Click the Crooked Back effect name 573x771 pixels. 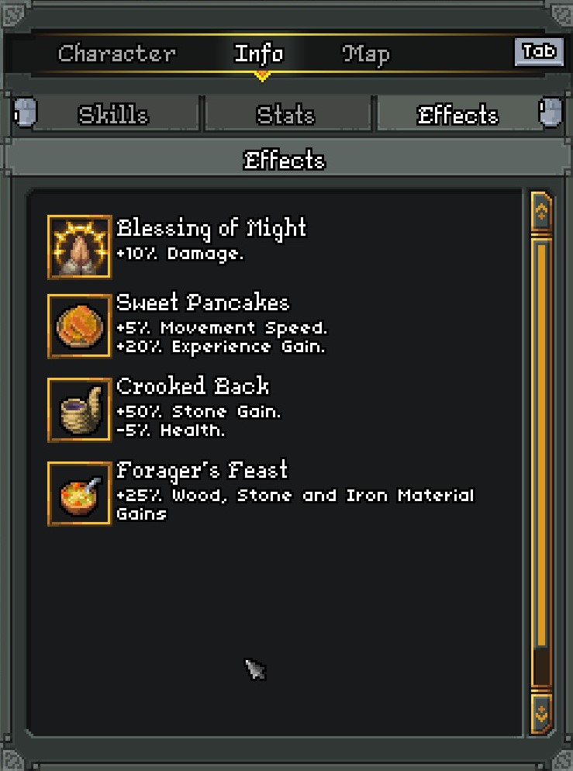tap(192, 386)
